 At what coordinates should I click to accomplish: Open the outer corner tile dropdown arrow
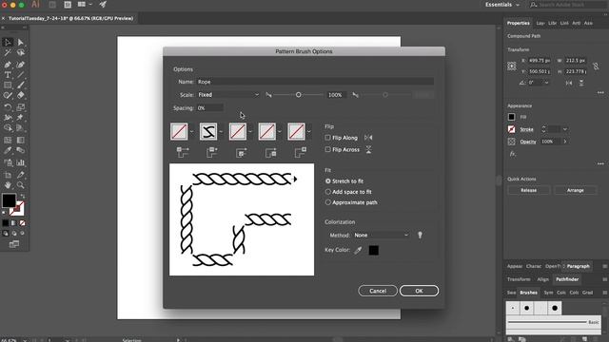pos(191,132)
